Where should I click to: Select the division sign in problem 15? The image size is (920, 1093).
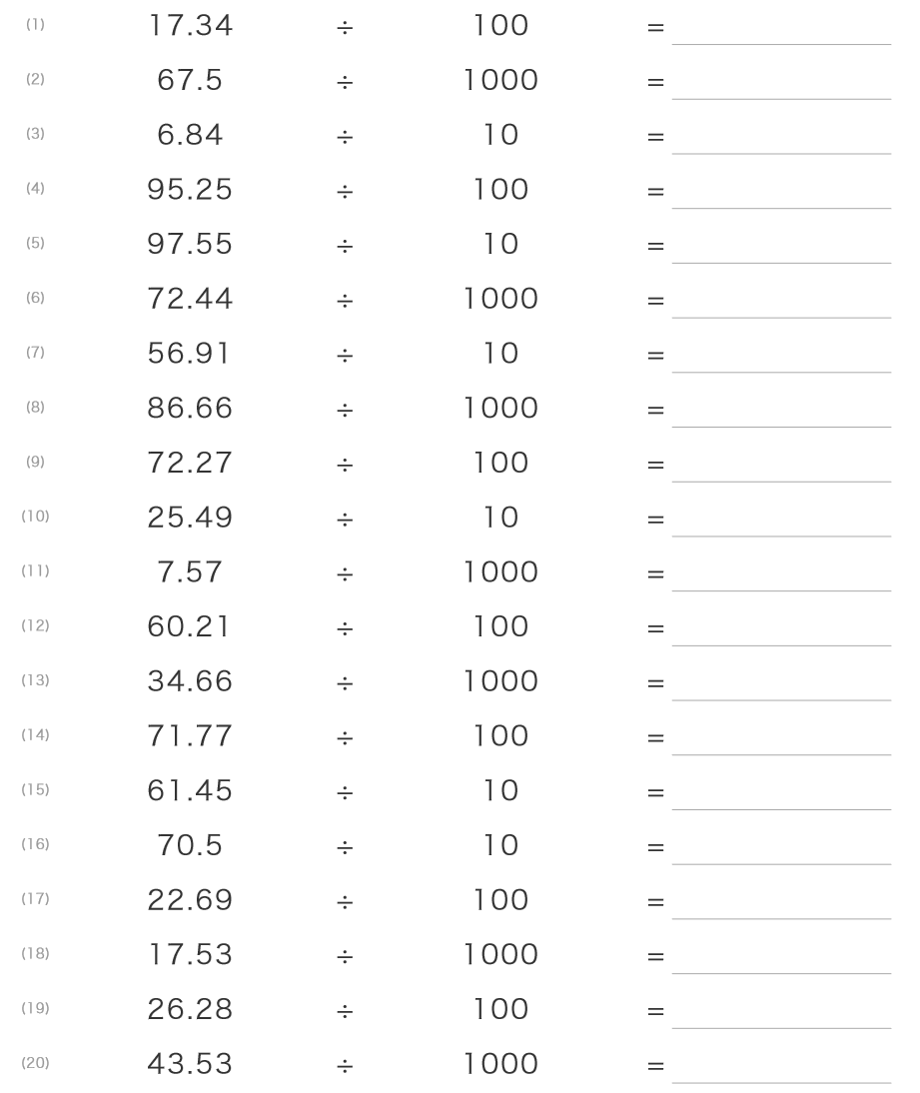[345, 792]
